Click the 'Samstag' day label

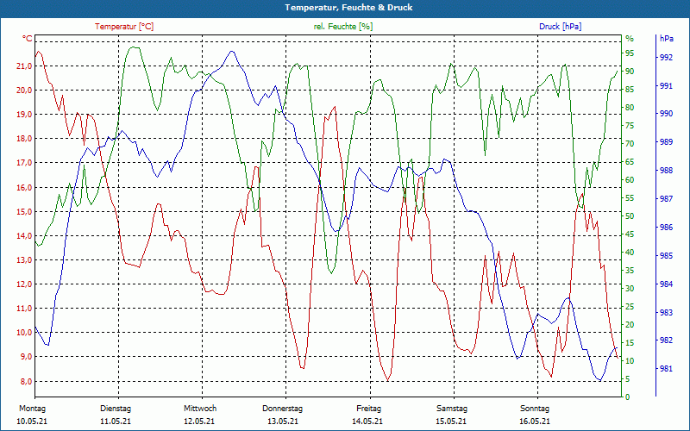pos(452,409)
